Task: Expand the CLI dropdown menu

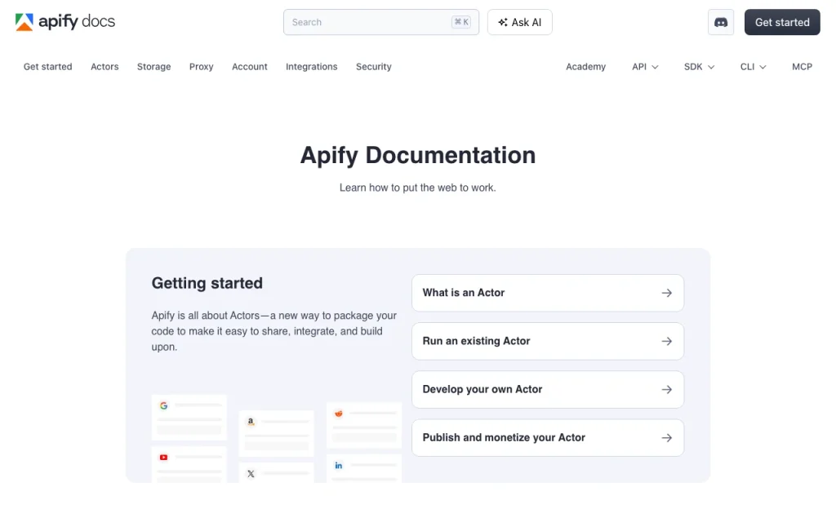Action: tap(753, 67)
